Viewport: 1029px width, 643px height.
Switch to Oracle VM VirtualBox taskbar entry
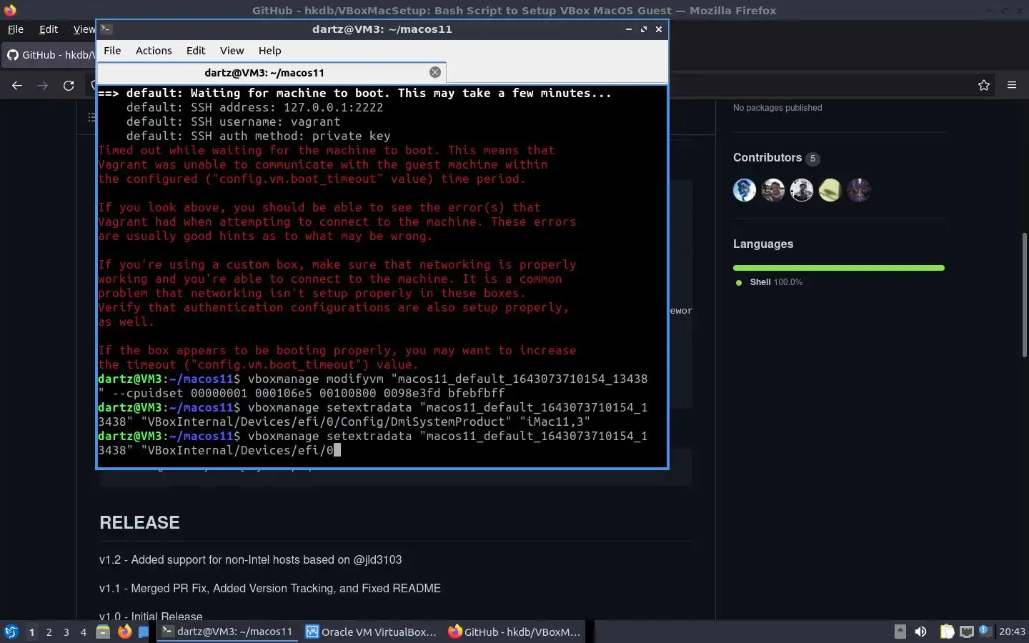tap(371, 632)
